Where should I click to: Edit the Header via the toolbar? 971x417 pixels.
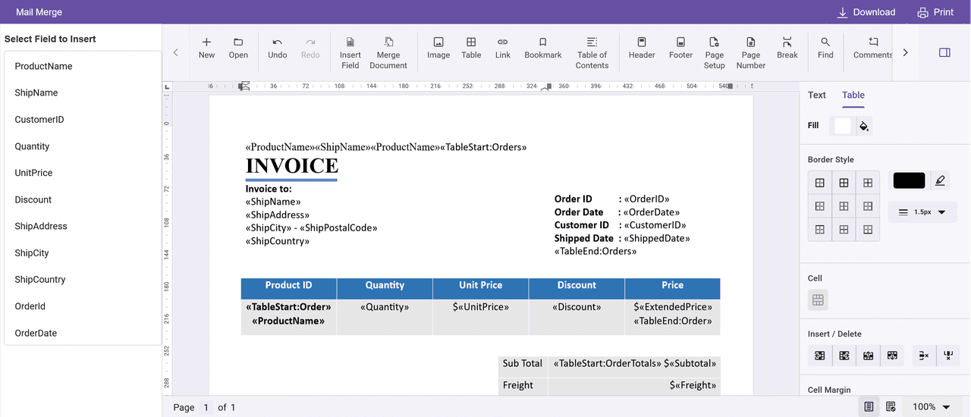point(642,48)
